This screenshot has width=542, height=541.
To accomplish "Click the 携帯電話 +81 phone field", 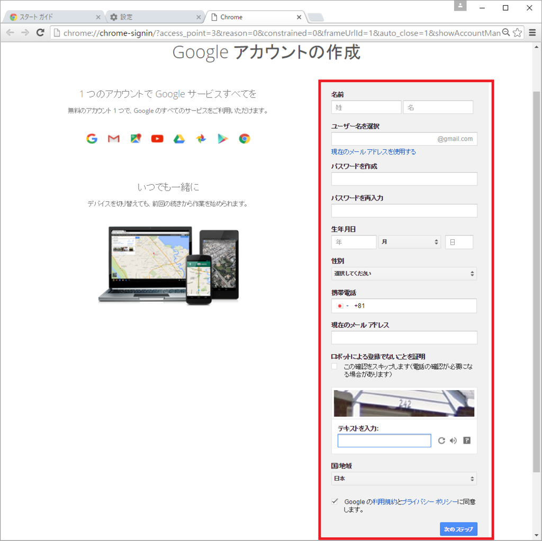I will click(x=404, y=306).
